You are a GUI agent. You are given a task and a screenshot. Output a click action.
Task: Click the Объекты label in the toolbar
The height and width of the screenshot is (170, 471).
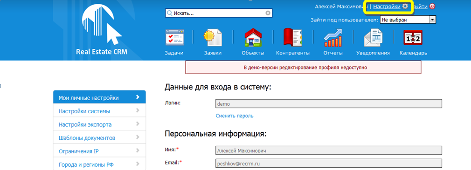click(x=253, y=53)
